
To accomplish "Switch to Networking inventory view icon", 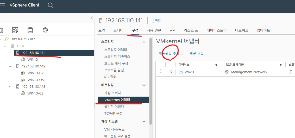I will coord(45,30).
